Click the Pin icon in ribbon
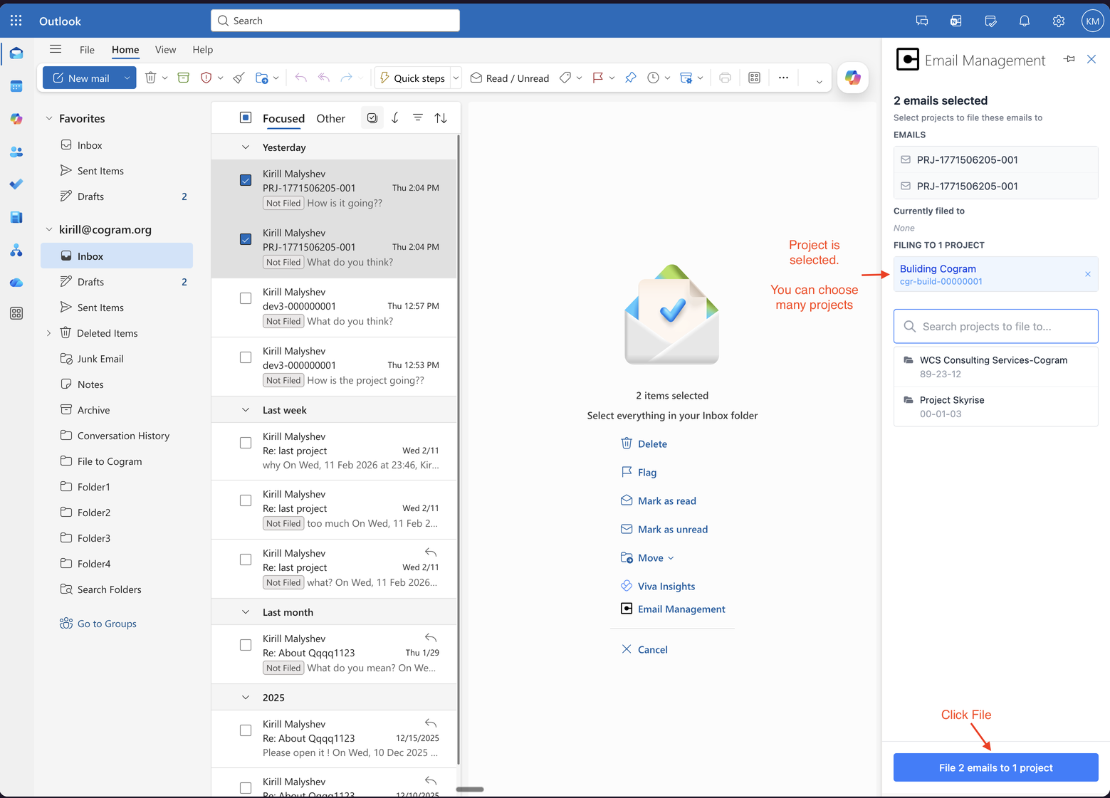Viewport: 1110px width, 798px height. point(631,78)
